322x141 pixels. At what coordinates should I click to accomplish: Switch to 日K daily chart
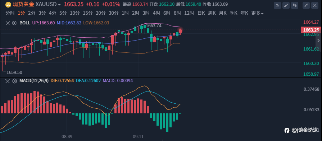pos(201,13)
